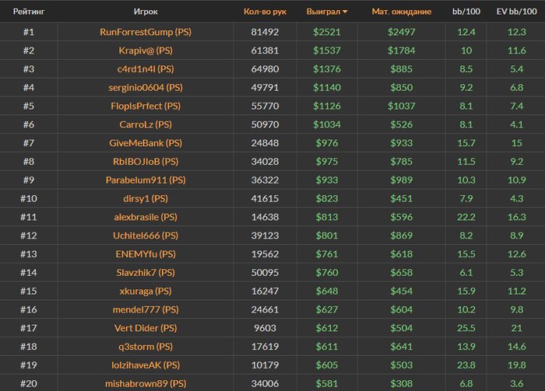Open CarroLz (PS) profile link
Viewport: 545px width, 391px height.
(146, 124)
